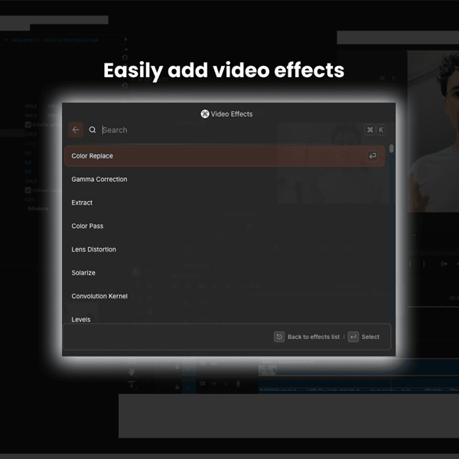The height and width of the screenshot is (459, 459).
Task: Click the Select button label
Action: coord(370,337)
